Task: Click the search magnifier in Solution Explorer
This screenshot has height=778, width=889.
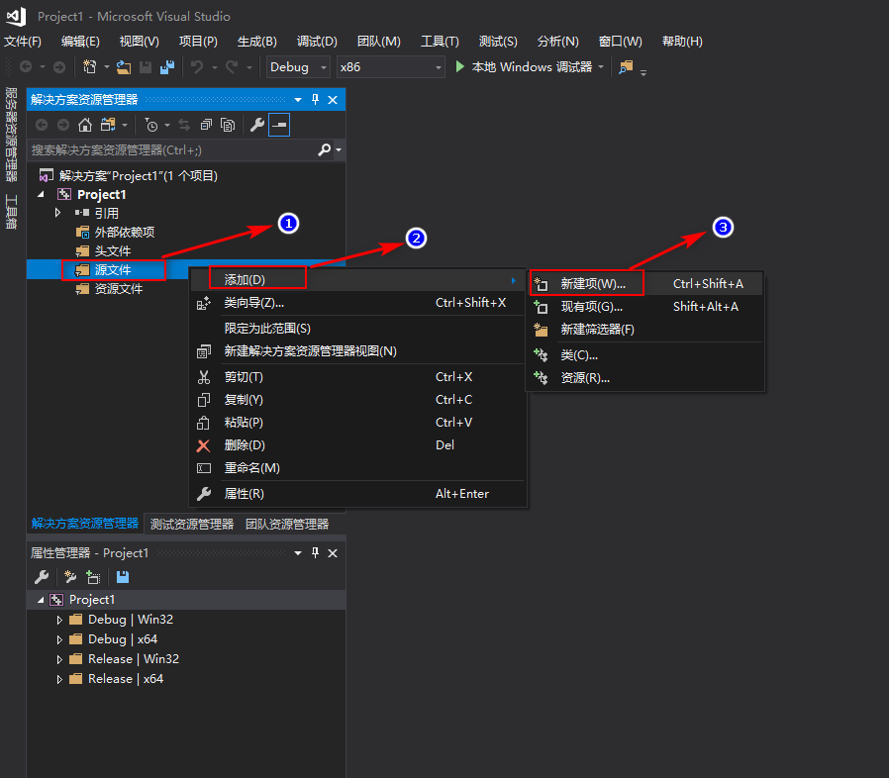Action: click(325, 149)
